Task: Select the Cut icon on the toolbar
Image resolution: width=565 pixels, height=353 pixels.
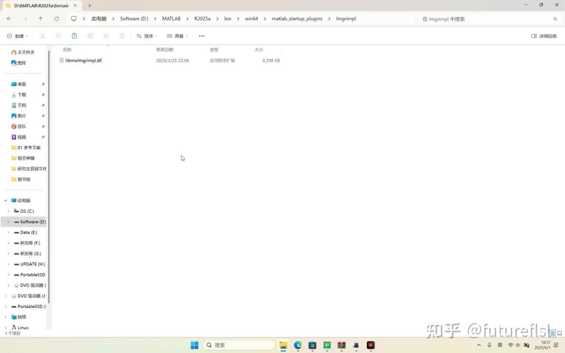Action: point(42,36)
